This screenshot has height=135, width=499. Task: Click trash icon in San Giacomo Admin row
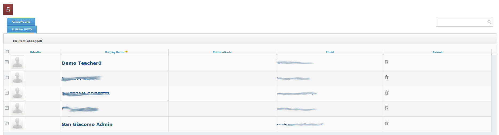[387, 123]
